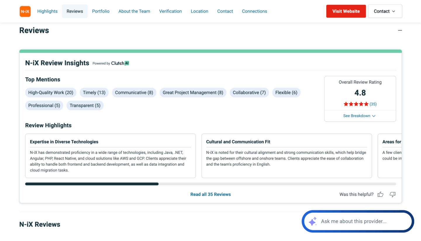Select Great Project Management (8) tag

[x=193, y=93]
